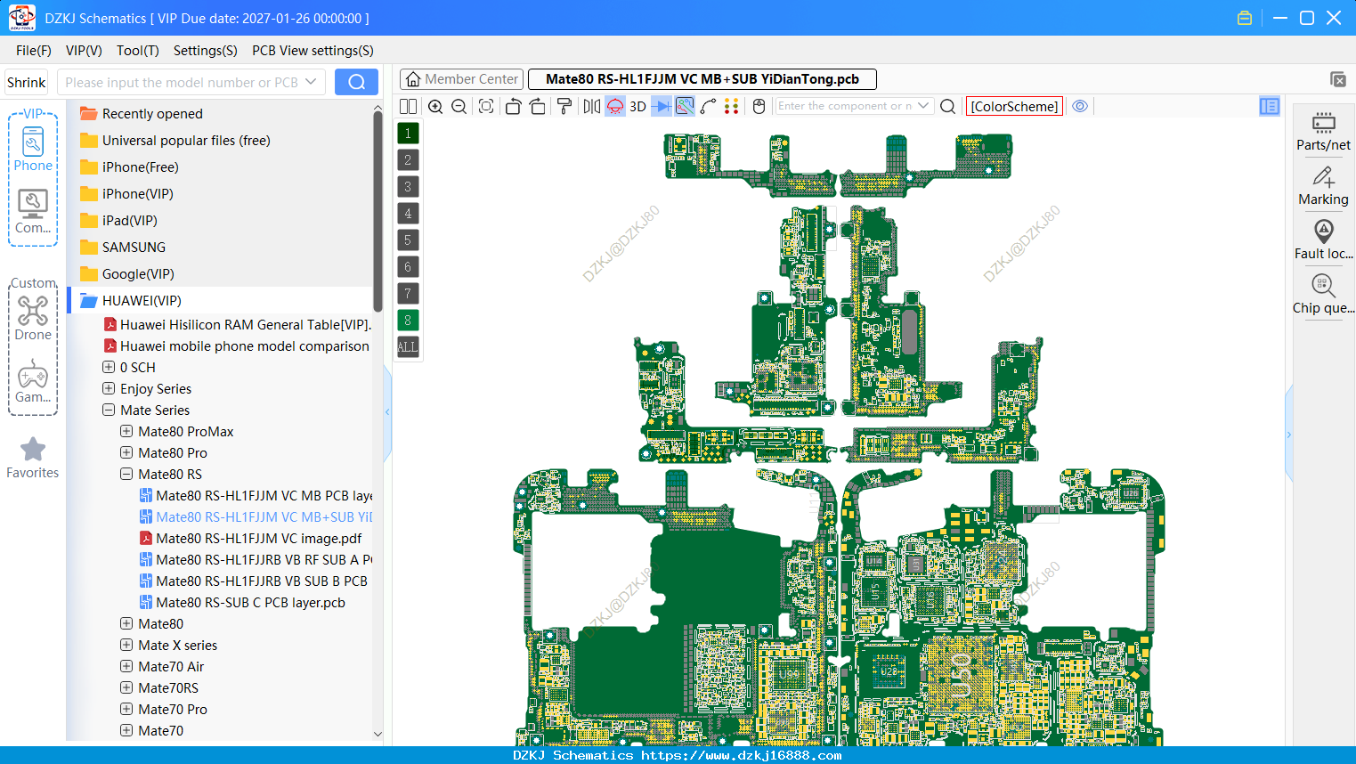This screenshot has height=764, width=1356.
Task: Open the ColorScheme selector
Action: click(1014, 106)
